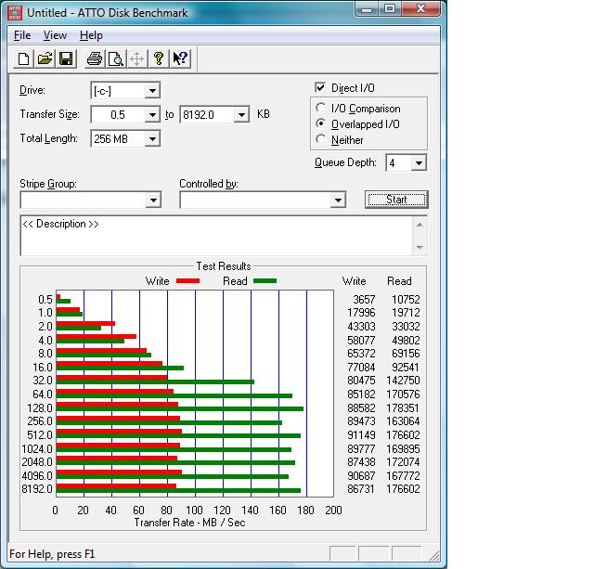Screen dimensions: 594x569
Task: Expand the Transfer Size maximum 8192.0 dropdown
Action: pos(241,114)
